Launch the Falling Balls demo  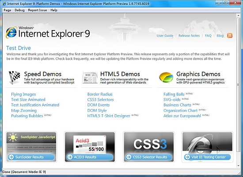(174, 94)
